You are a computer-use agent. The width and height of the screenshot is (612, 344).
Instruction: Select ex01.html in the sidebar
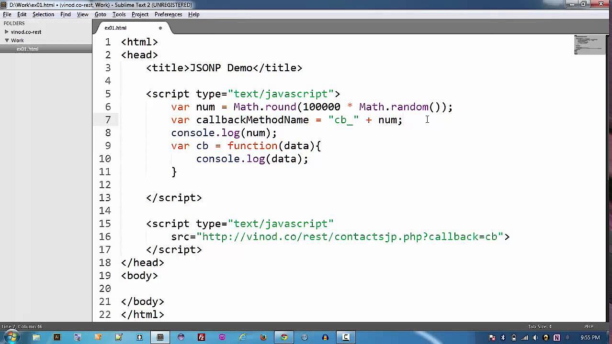click(27, 49)
